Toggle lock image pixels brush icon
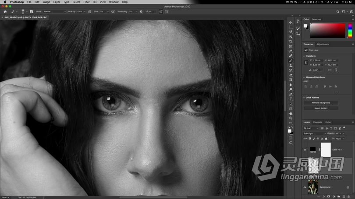This screenshot has height=199, width=355. pyautogui.click(x=314, y=139)
